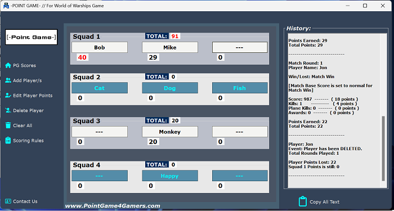Viewport: 394px width, 211px height.
Task: Click 'Points Earned: 22' in History
Action: (308, 122)
